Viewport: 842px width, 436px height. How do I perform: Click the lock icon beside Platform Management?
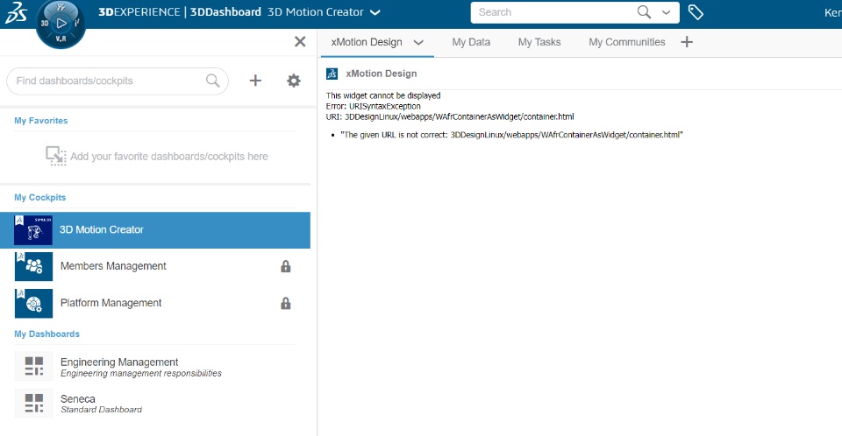(286, 304)
